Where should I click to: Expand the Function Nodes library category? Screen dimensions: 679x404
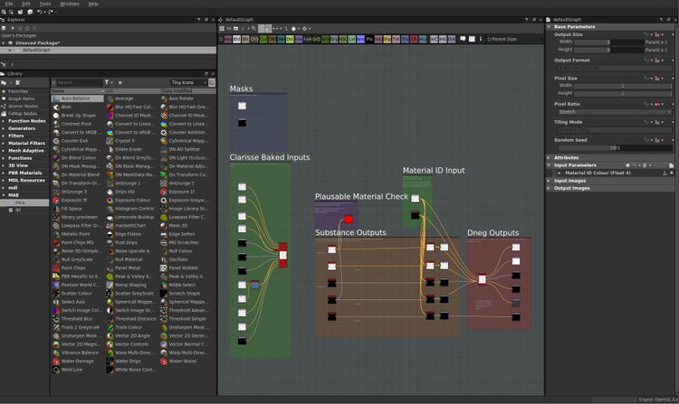point(4,121)
